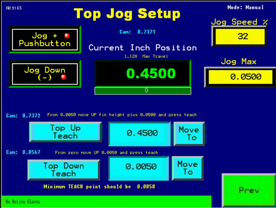This screenshot has width=276, height=208.
Task: Click the Minimum TEACH point message
Action: click(x=99, y=186)
